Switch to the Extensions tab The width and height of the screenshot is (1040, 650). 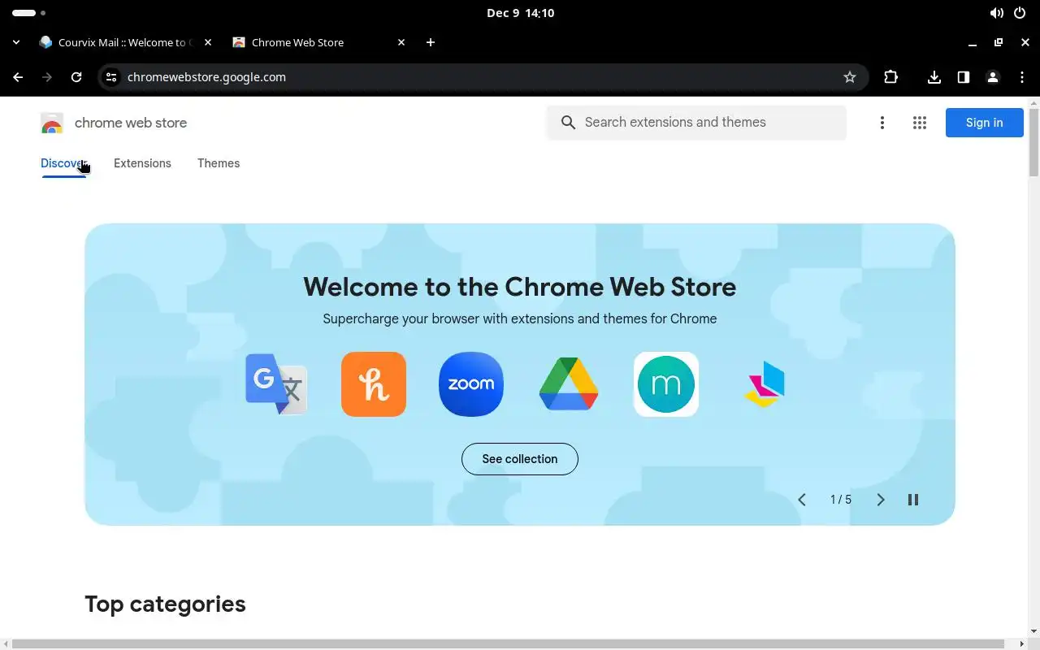coord(142,163)
